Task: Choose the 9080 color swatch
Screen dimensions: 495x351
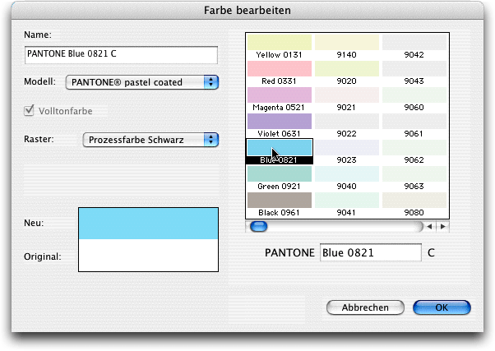Action: tap(414, 200)
